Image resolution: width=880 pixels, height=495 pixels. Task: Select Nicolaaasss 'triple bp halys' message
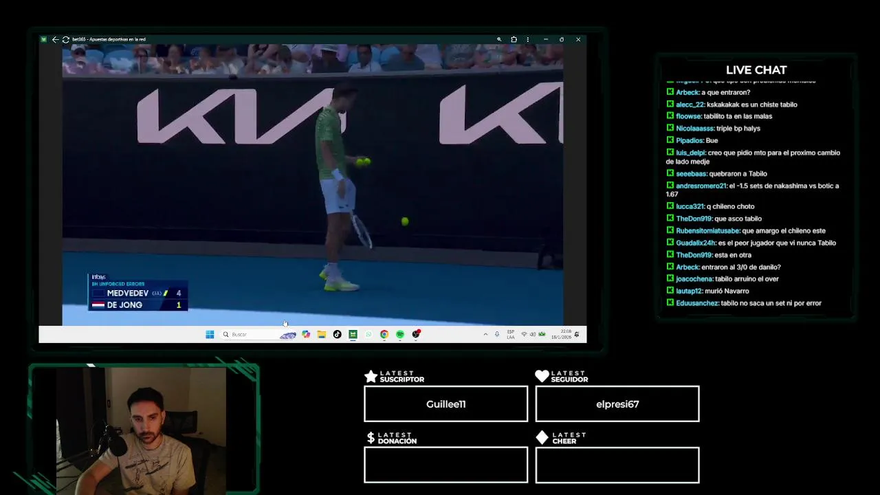(x=714, y=129)
